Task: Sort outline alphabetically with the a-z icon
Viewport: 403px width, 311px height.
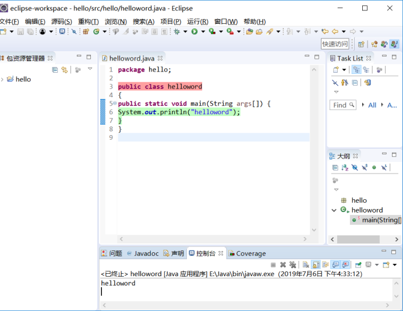Action: pos(345,168)
